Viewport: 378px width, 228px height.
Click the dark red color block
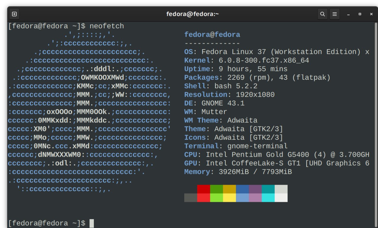click(203, 189)
